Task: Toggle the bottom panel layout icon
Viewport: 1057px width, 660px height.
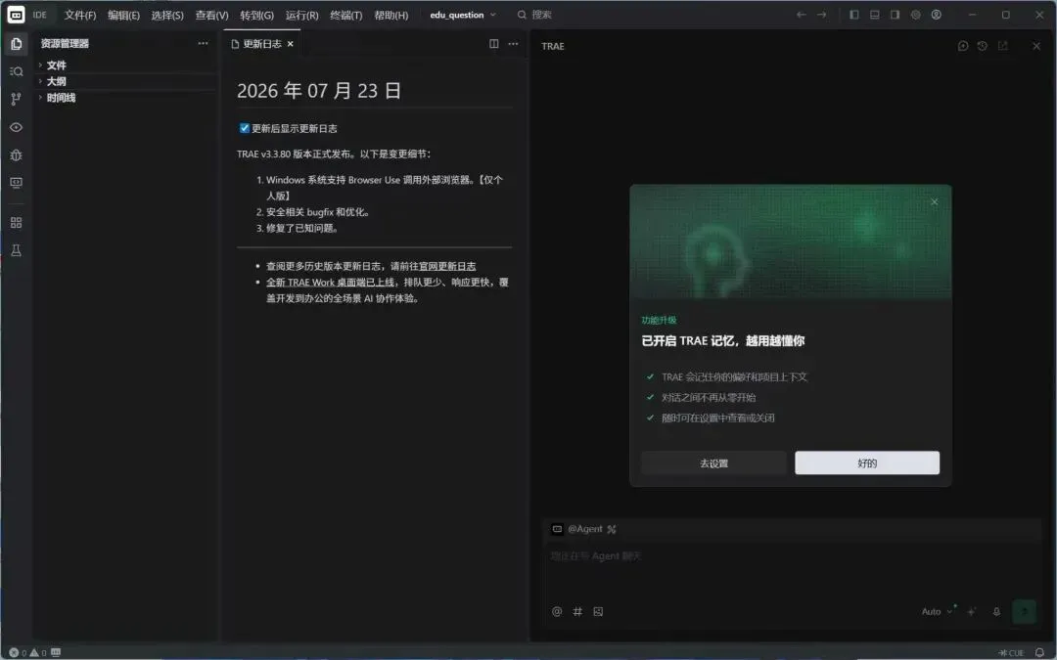Action: click(x=874, y=14)
